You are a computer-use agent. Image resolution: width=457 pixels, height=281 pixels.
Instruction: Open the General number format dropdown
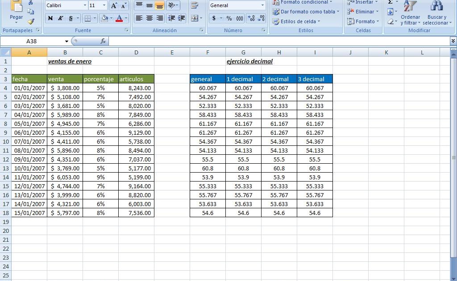[x=262, y=5]
